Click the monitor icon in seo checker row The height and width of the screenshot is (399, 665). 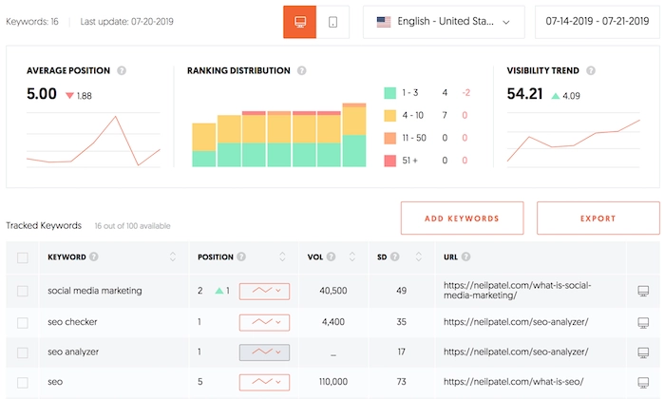pos(642,322)
